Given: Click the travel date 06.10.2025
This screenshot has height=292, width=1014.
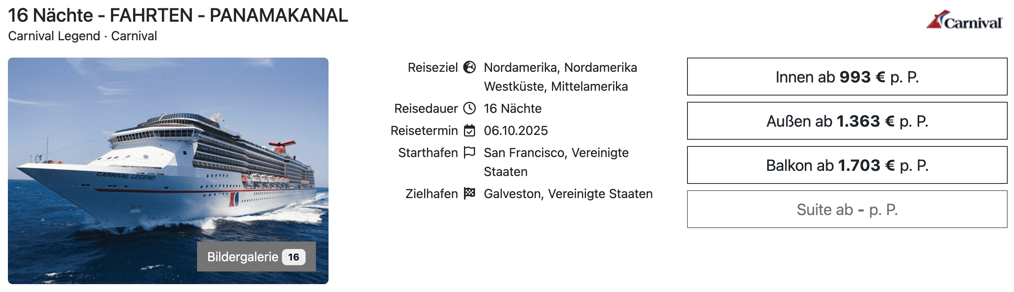Looking at the screenshot, I should pos(516,131).
